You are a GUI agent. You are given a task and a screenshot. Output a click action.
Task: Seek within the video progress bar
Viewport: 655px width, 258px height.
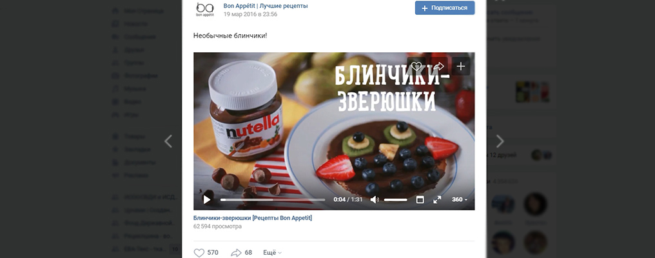coord(273,200)
